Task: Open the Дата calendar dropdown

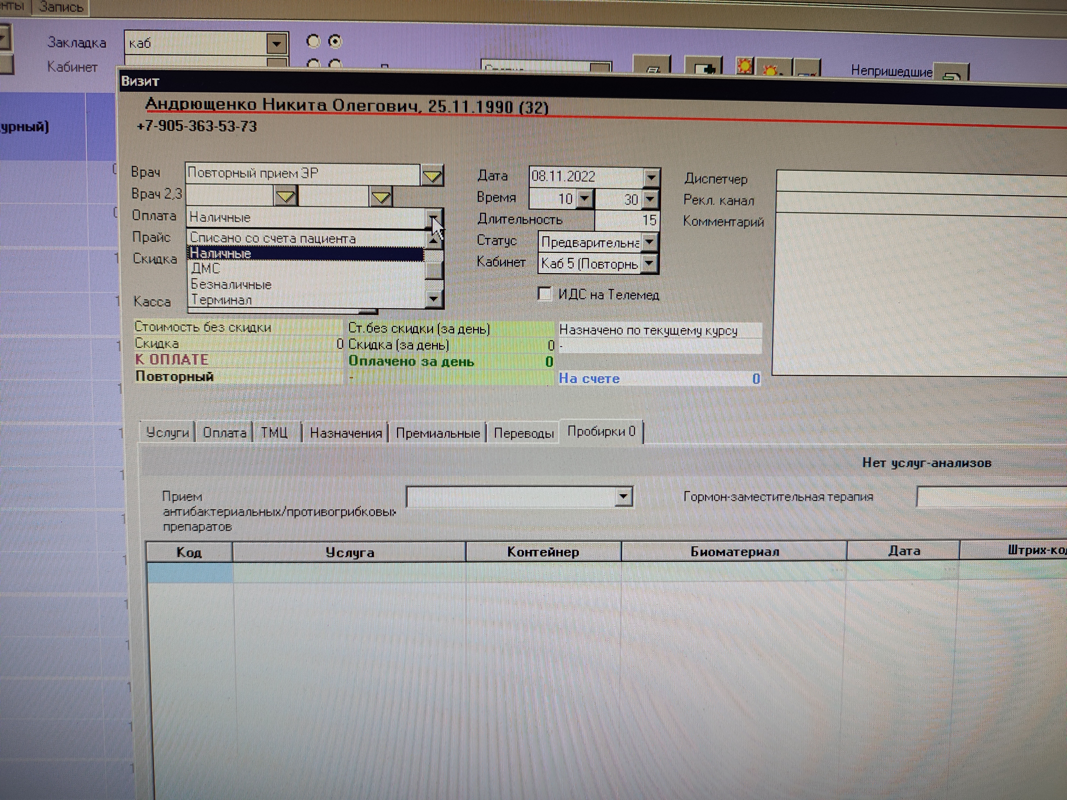Action: point(651,177)
